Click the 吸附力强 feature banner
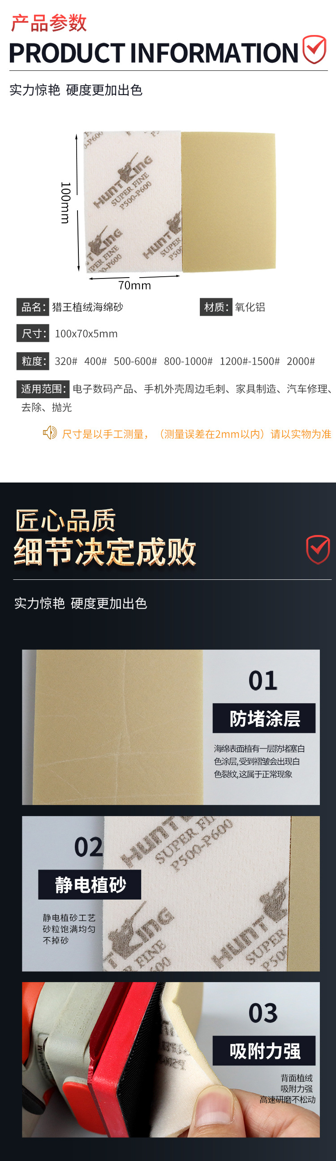The image size is (336, 1161). [x=264, y=1051]
